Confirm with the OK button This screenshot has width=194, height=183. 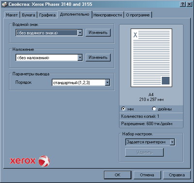tap(117, 175)
